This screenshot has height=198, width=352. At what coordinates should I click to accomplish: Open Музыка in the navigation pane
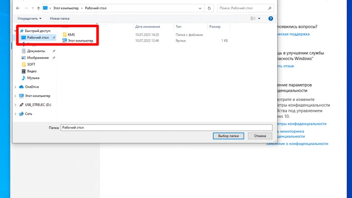coord(33,78)
